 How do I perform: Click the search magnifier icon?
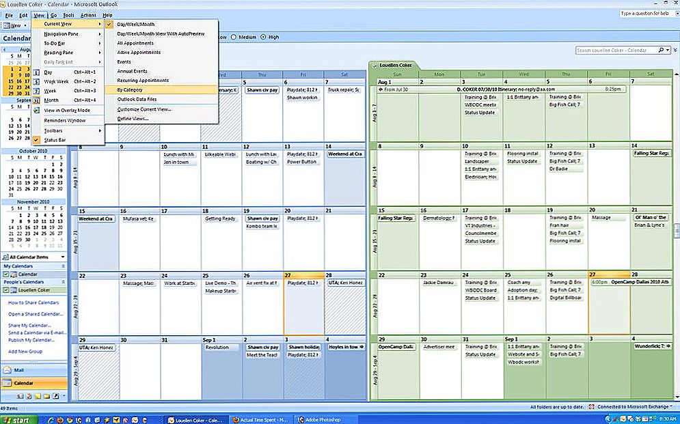point(661,51)
